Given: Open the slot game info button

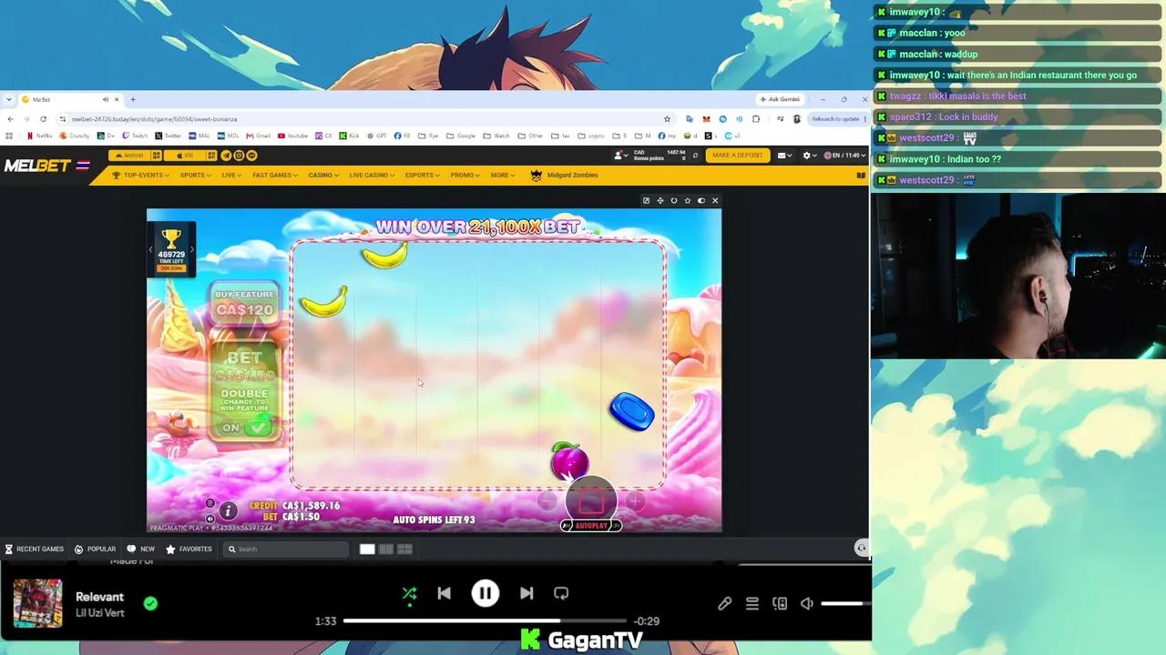Looking at the screenshot, I should point(228,511).
